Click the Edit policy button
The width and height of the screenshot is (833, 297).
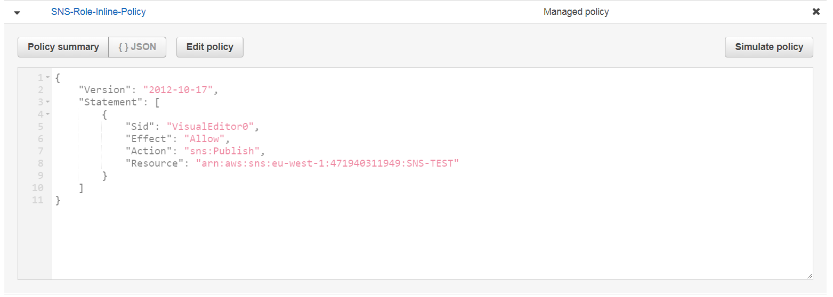pyautogui.click(x=209, y=47)
